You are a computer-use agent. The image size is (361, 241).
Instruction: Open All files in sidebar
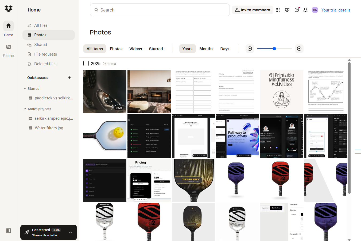point(49,25)
